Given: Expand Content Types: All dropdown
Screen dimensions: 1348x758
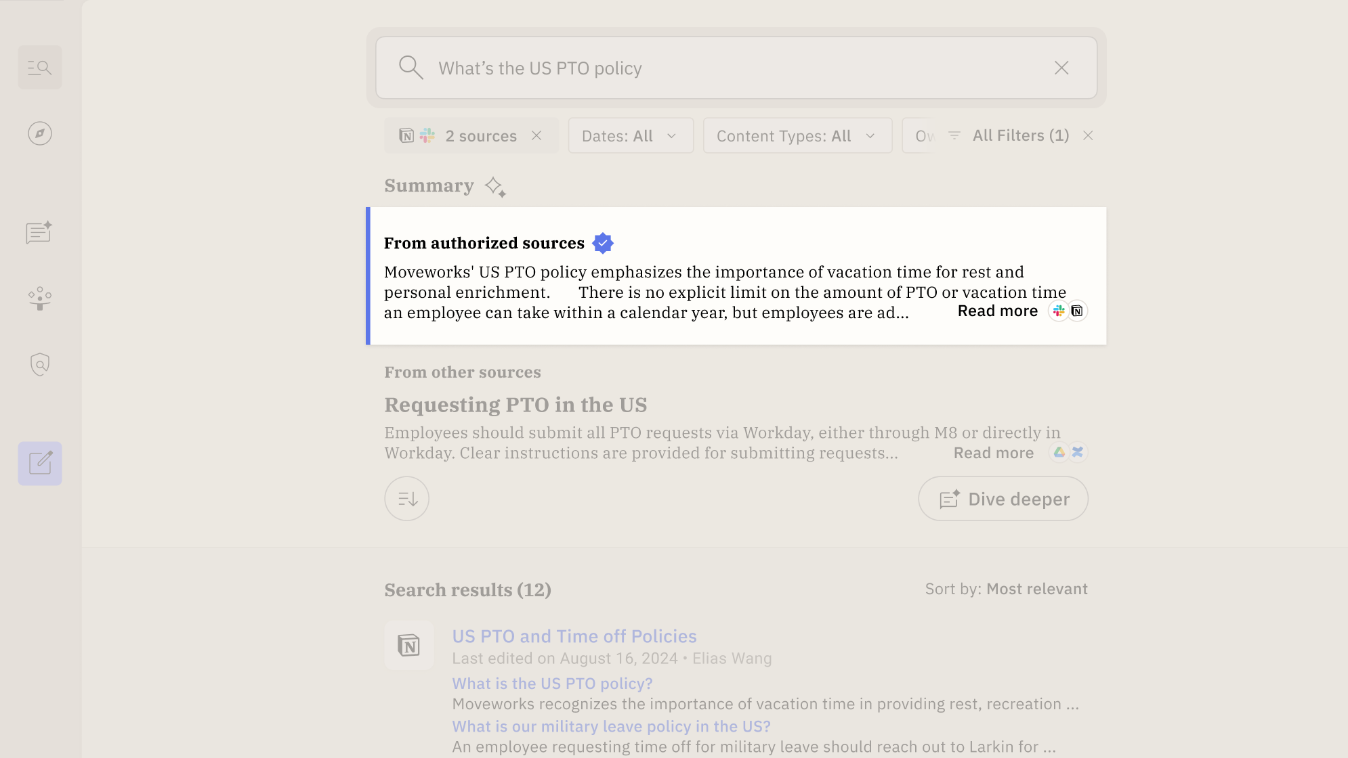Looking at the screenshot, I should tap(797, 135).
